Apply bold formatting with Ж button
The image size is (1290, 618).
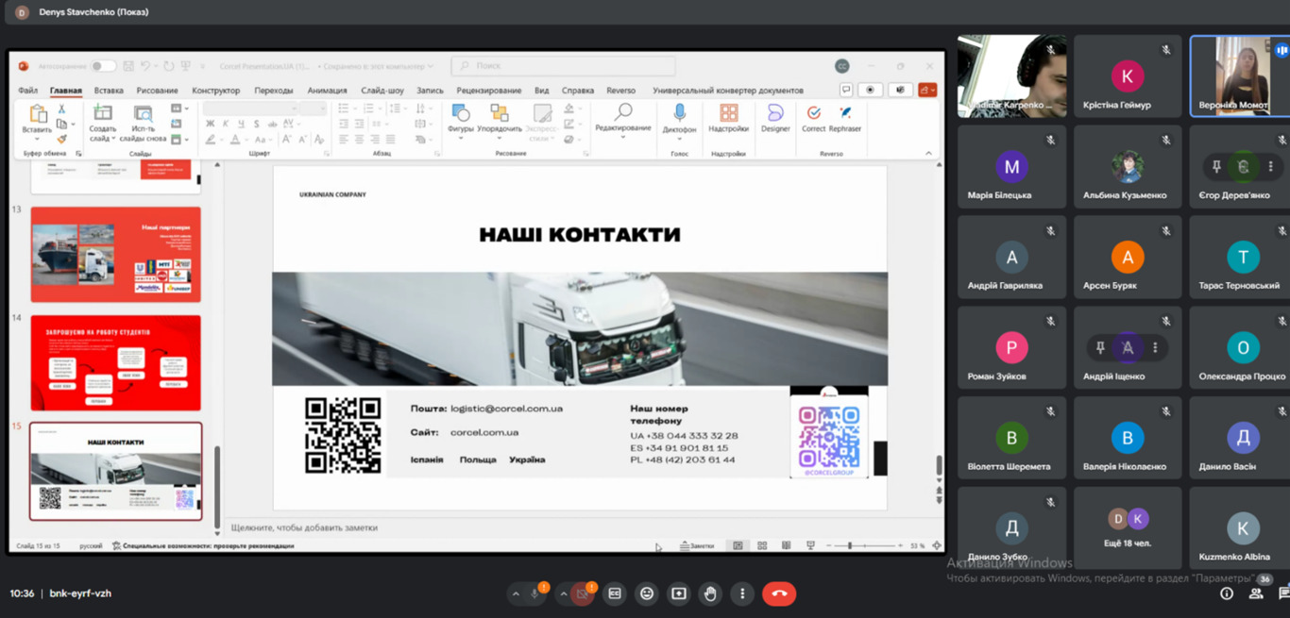[x=210, y=124]
